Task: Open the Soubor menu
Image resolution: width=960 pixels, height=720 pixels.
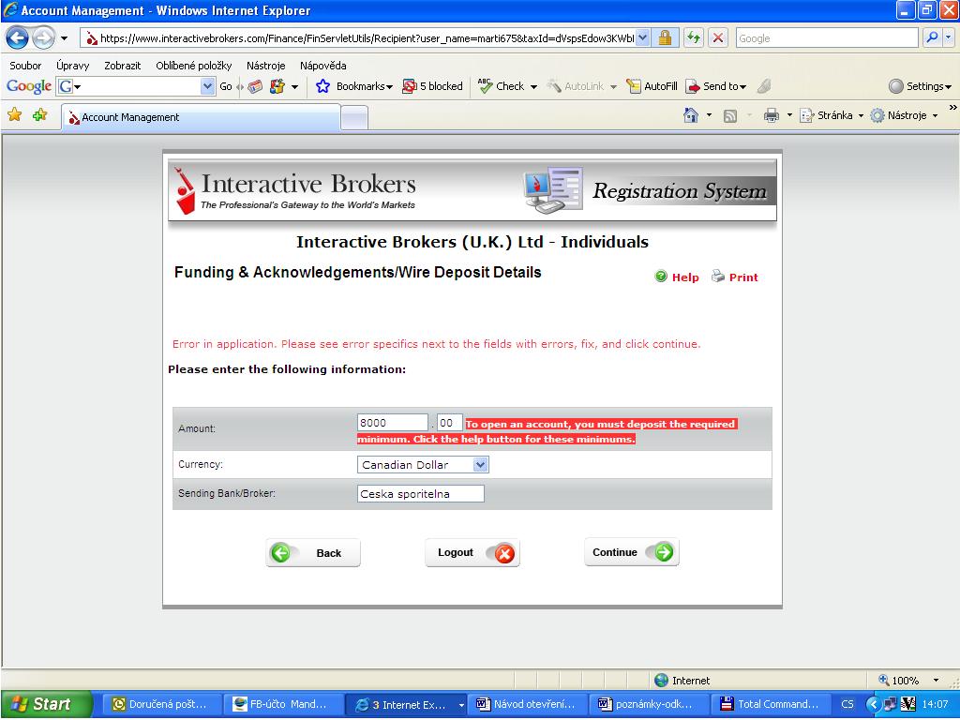Action: tap(25, 66)
